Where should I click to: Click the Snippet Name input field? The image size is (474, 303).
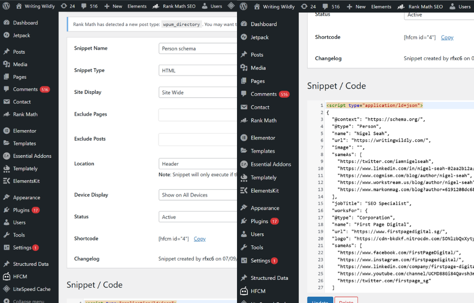click(198, 48)
